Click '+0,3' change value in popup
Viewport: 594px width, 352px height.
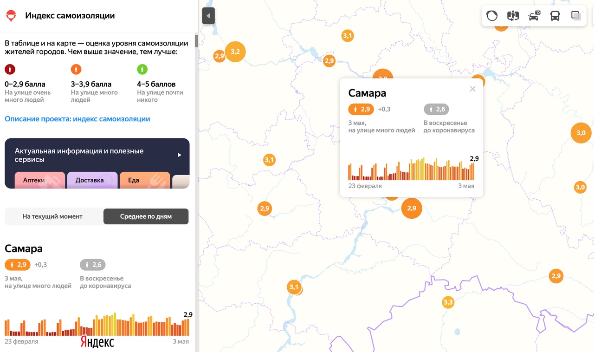pos(384,109)
